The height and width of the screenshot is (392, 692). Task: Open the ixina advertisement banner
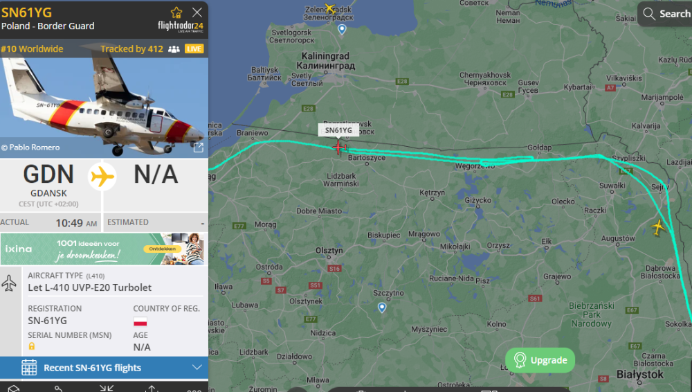pyautogui.click(x=104, y=249)
